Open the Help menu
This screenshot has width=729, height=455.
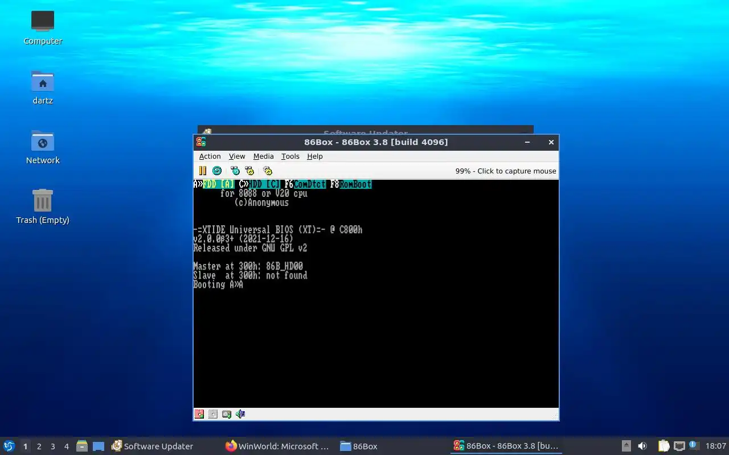coord(314,156)
